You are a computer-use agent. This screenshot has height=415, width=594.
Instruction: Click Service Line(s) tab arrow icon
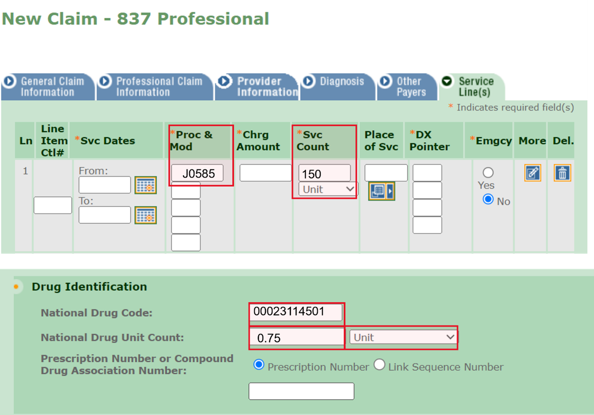[x=447, y=81]
